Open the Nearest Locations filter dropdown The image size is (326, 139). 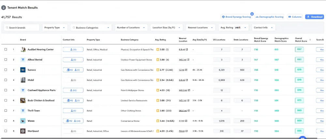200,28
